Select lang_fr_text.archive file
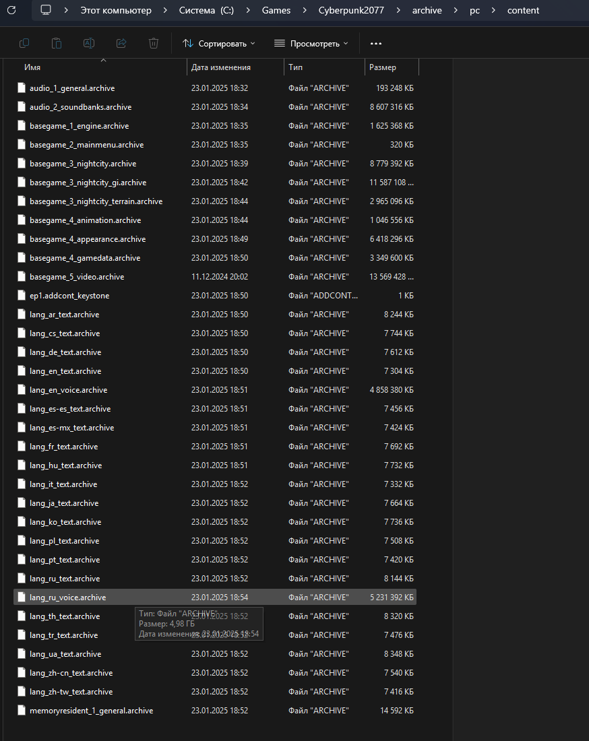 215,447
